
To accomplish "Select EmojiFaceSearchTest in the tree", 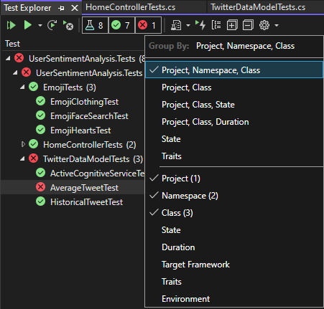I will click(x=89, y=116).
